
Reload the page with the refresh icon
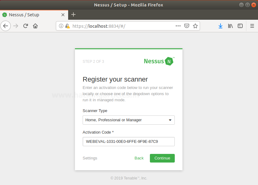pyautogui.click(x=26, y=26)
